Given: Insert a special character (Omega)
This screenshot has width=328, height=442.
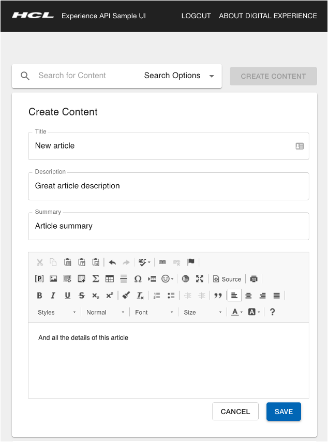Looking at the screenshot, I should tap(138, 279).
